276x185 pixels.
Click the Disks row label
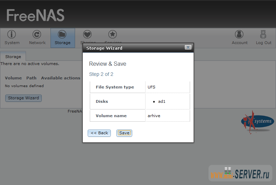[x=102, y=101]
